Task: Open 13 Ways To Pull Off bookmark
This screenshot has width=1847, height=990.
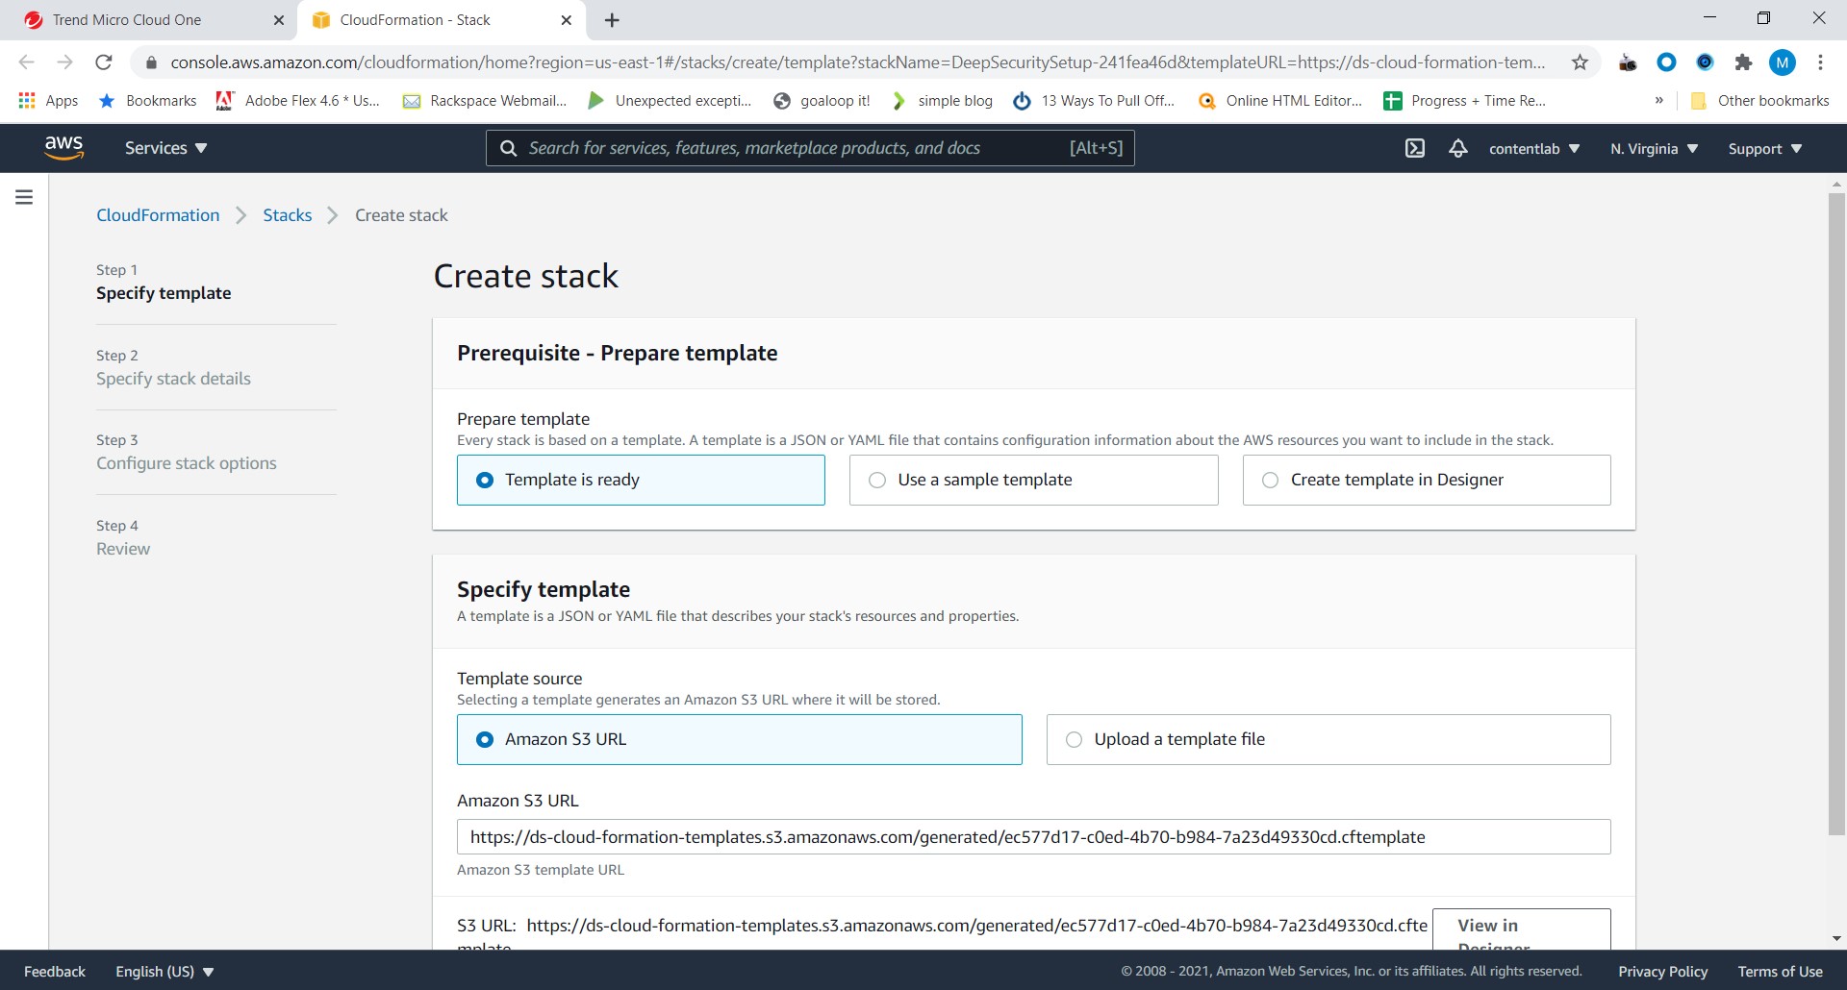Action: 1094,101
